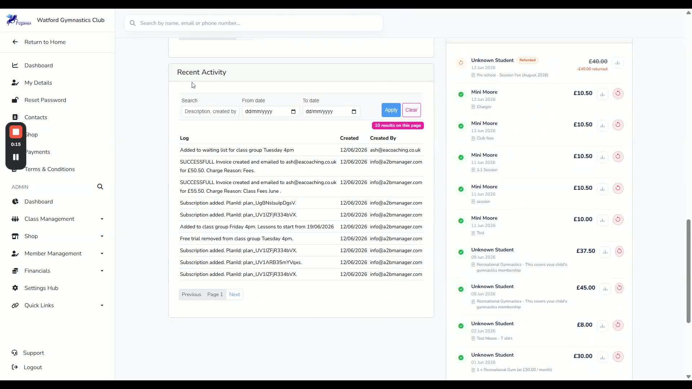692x389 pixels.
Task: Click log entry with PlanId plan_UV1ARB35mYVqxs
Action: click(241, 263)
